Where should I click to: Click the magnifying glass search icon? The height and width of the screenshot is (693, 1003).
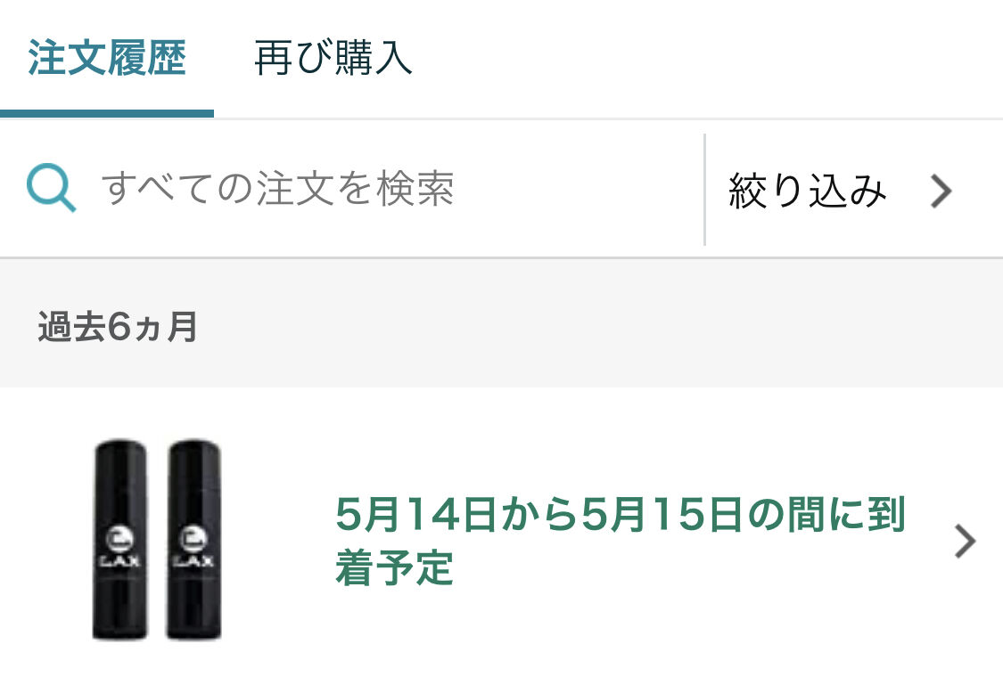(51, 188)
